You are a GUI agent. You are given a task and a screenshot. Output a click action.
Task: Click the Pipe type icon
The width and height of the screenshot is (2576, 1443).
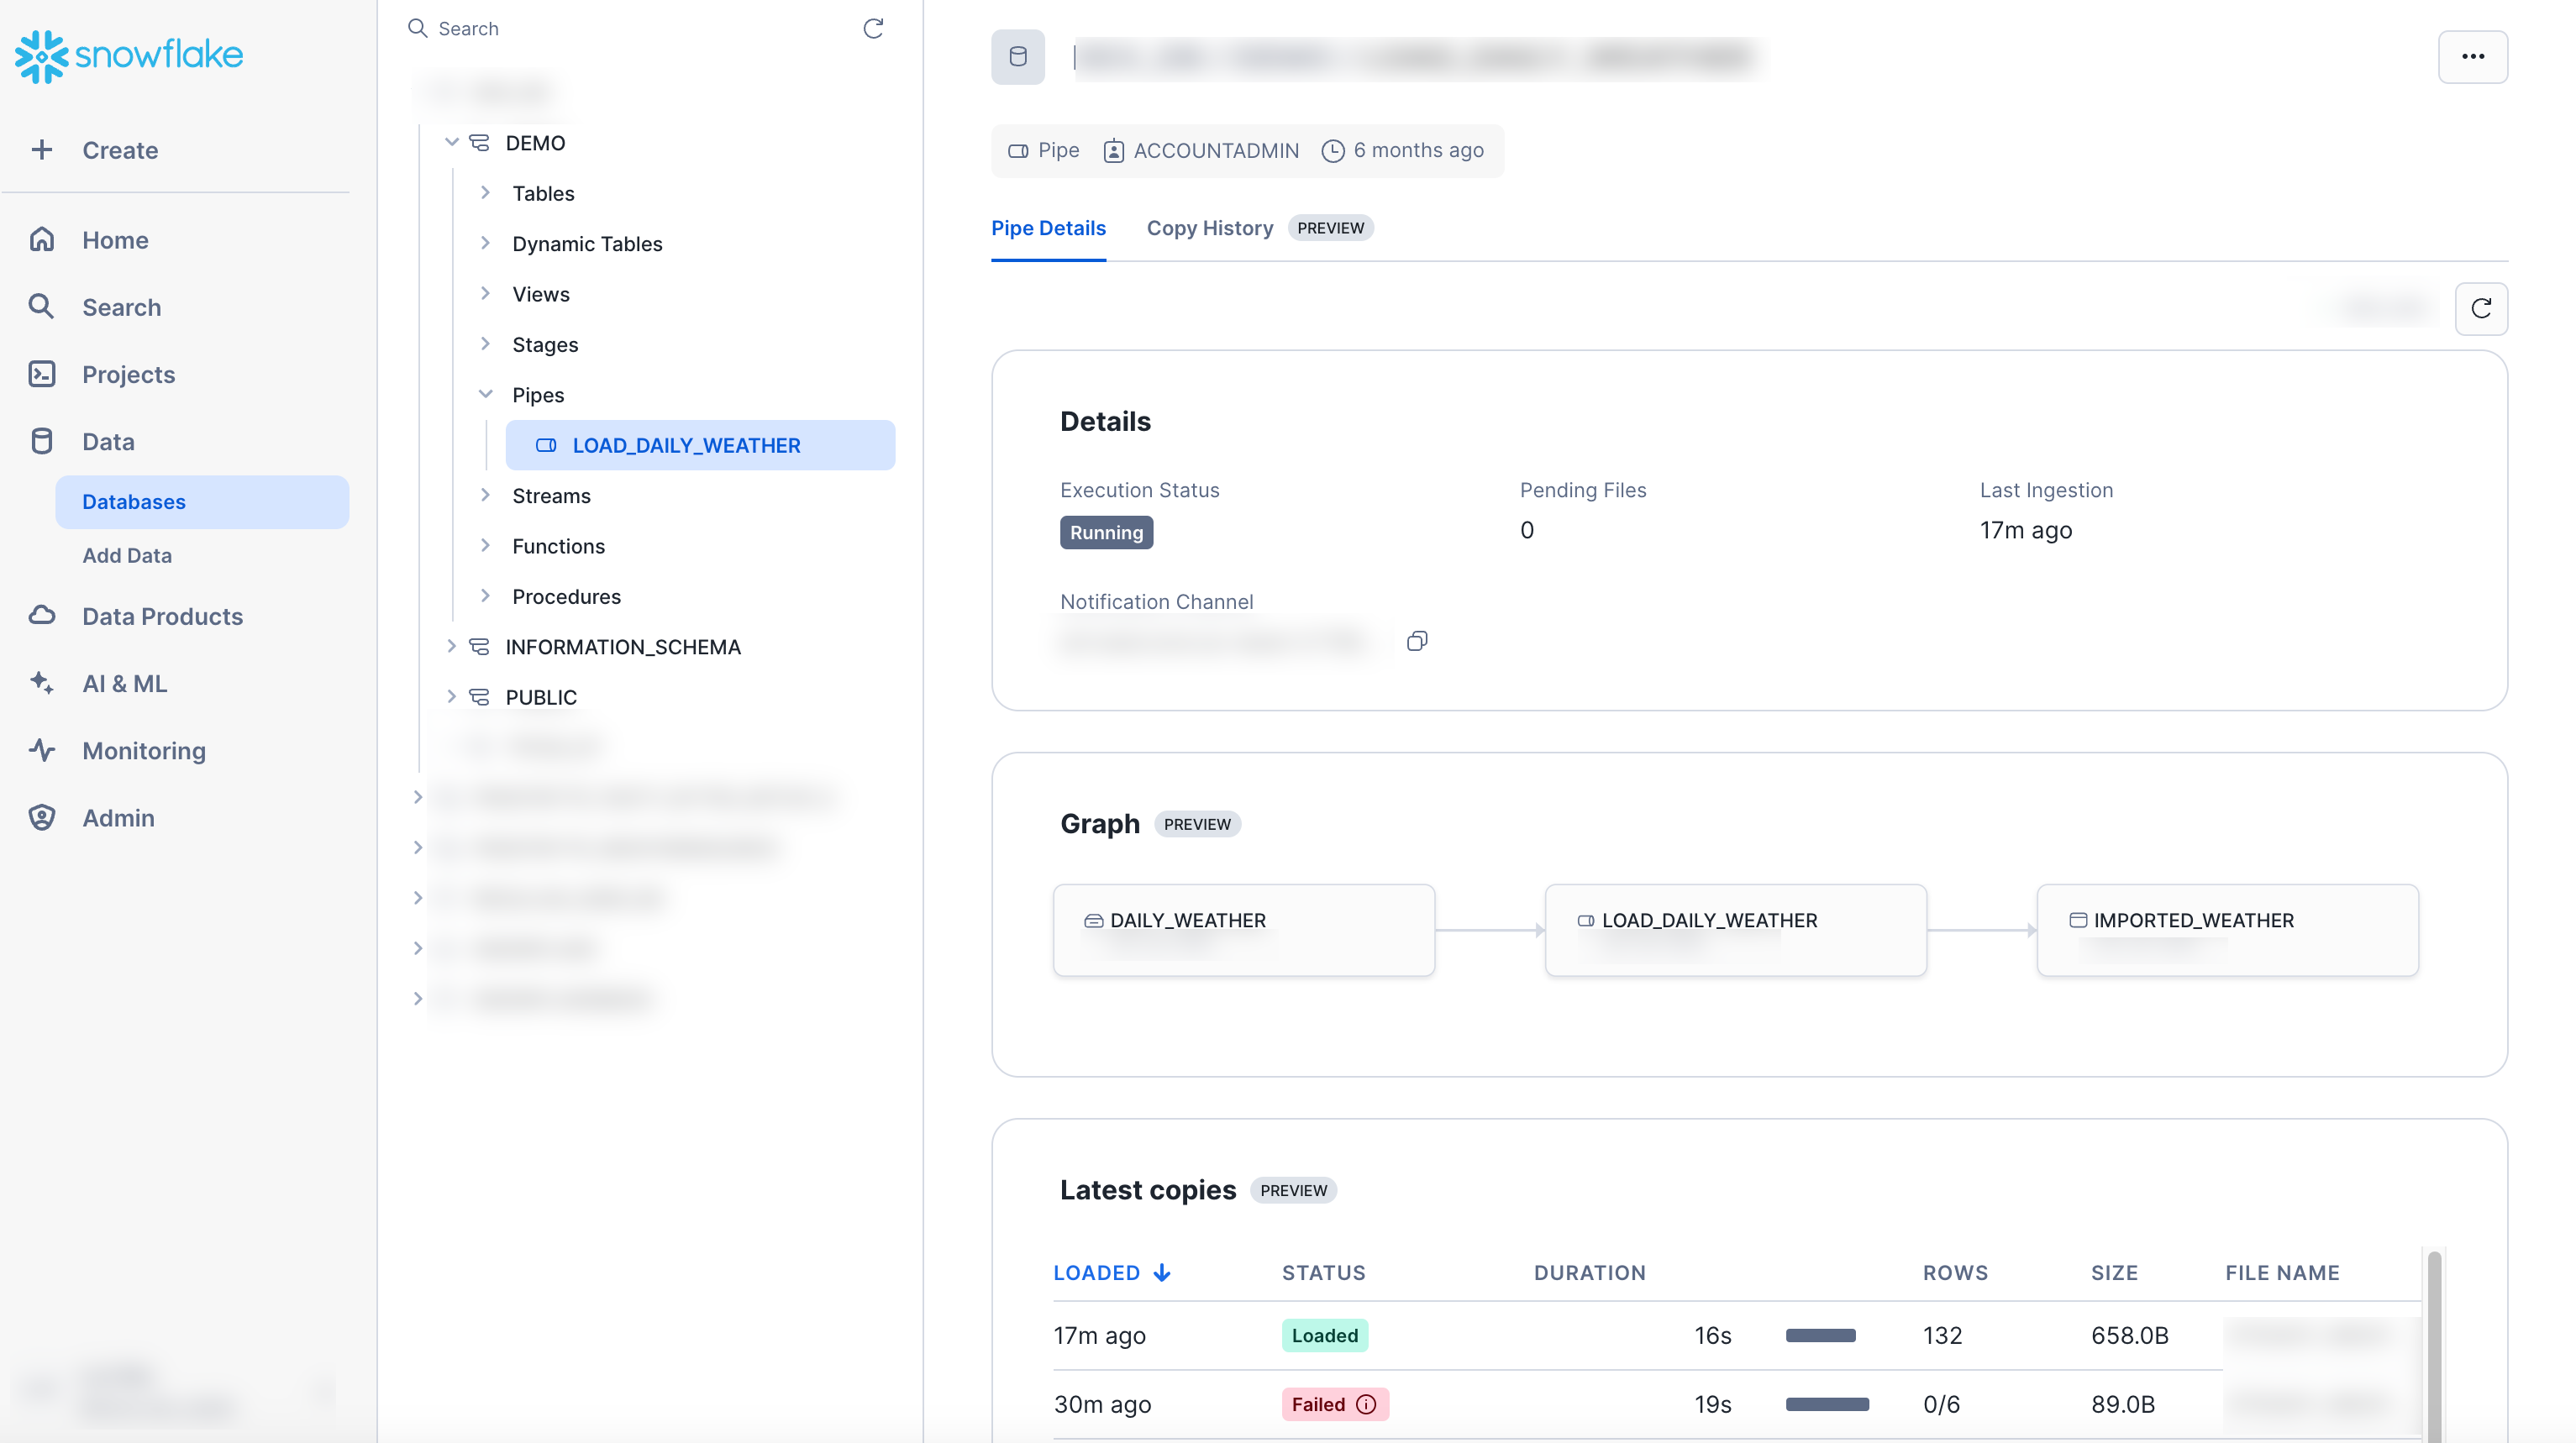click(1018, 151)
